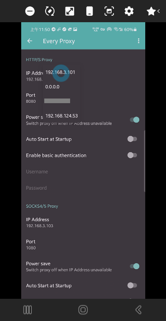This screenshot has width=166, height=321.
Task: Enable HTTP/S Auto Start at Startup
Action: click(x=132, y=139)
